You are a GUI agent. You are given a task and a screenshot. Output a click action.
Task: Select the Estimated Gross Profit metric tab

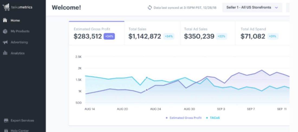96,33
